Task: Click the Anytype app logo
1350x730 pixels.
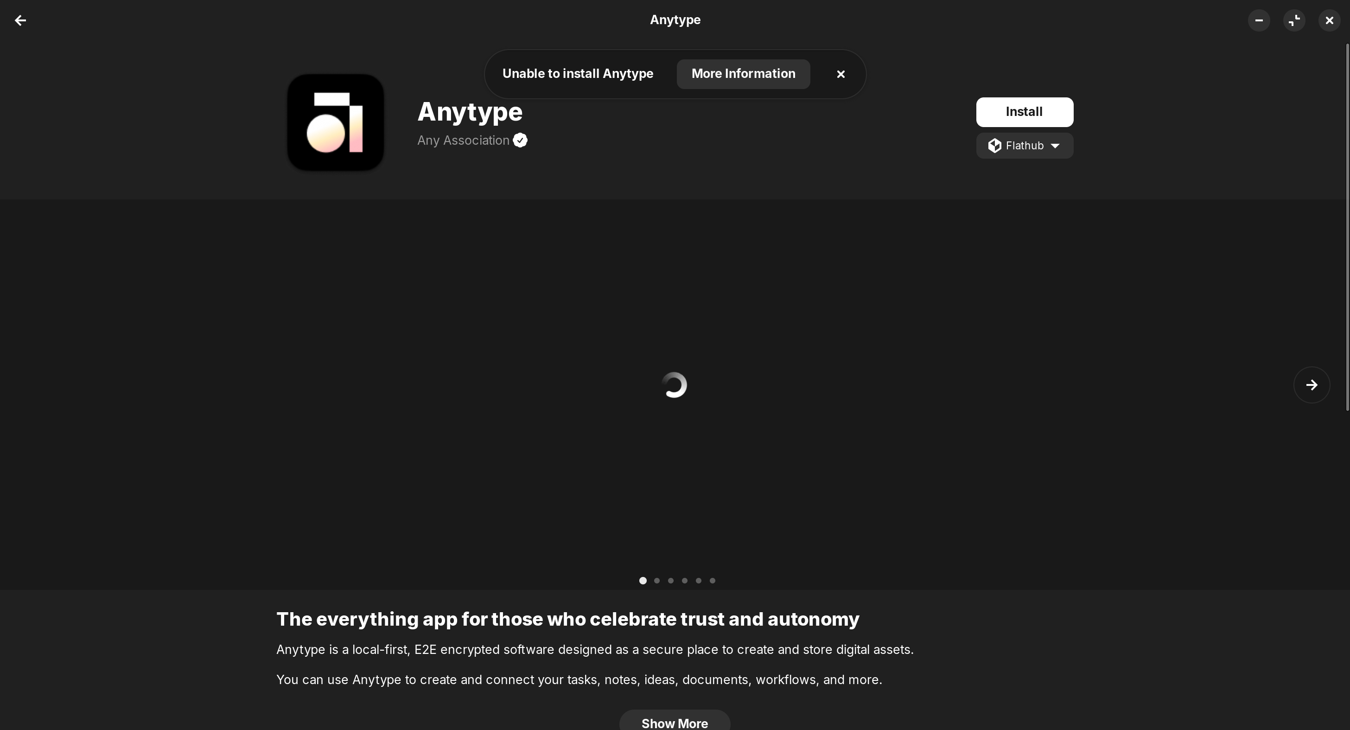Action: tap(335, 122)
